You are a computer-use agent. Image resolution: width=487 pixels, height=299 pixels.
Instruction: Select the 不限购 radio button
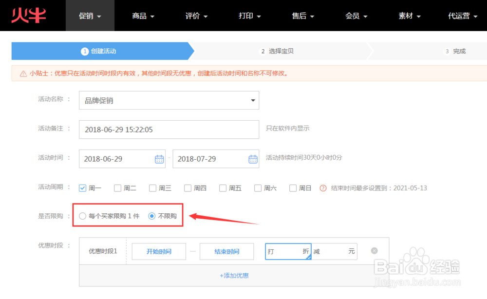coord(151,216)
